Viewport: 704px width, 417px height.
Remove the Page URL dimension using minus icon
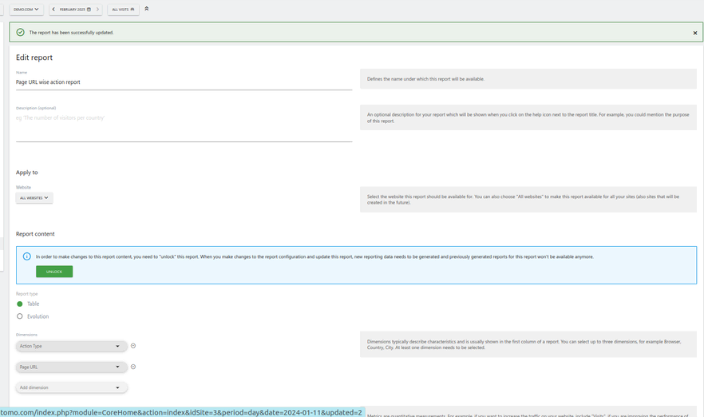coord(133,367)
